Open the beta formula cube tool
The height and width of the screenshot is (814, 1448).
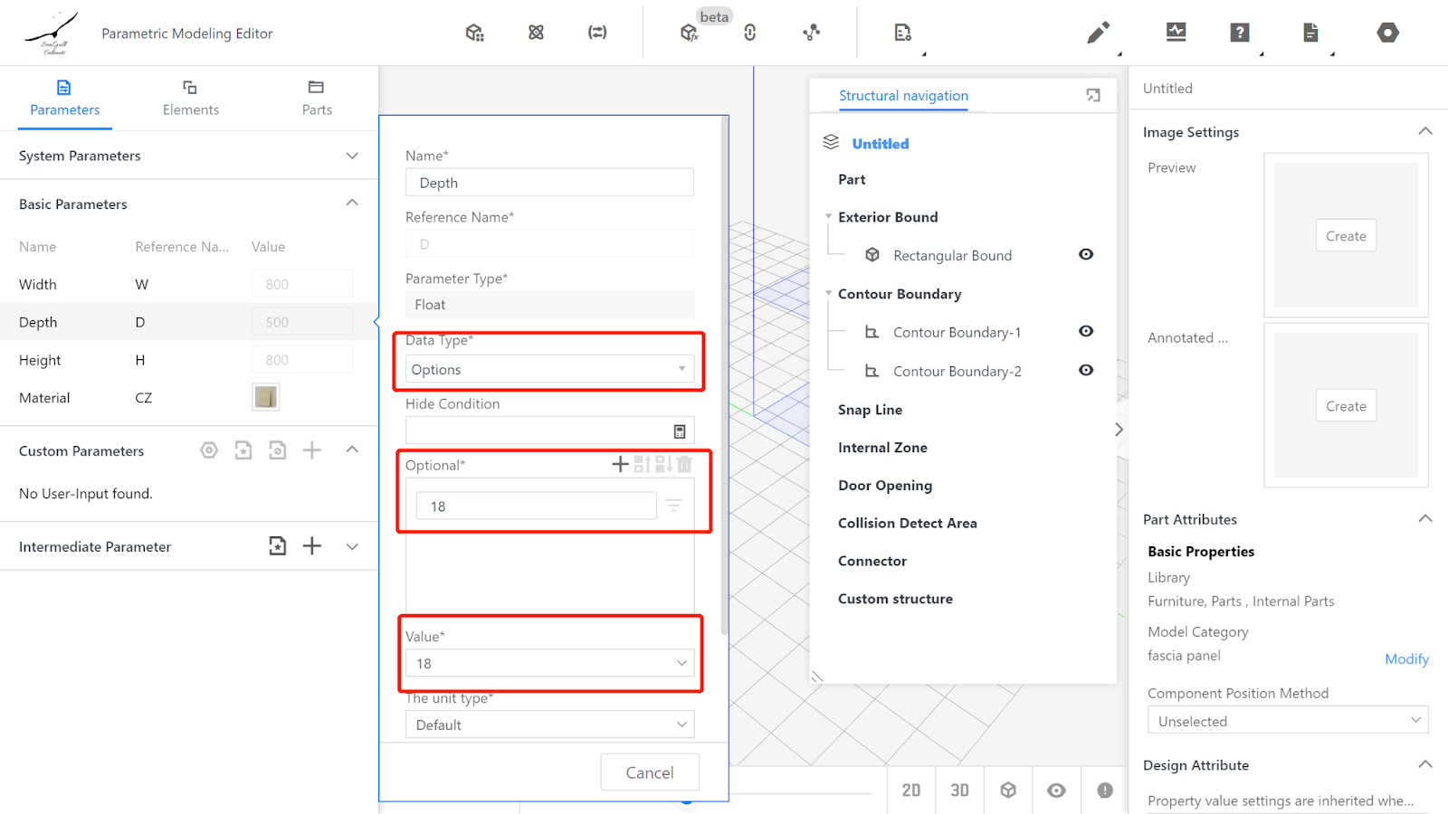click(x=690, y=33)
